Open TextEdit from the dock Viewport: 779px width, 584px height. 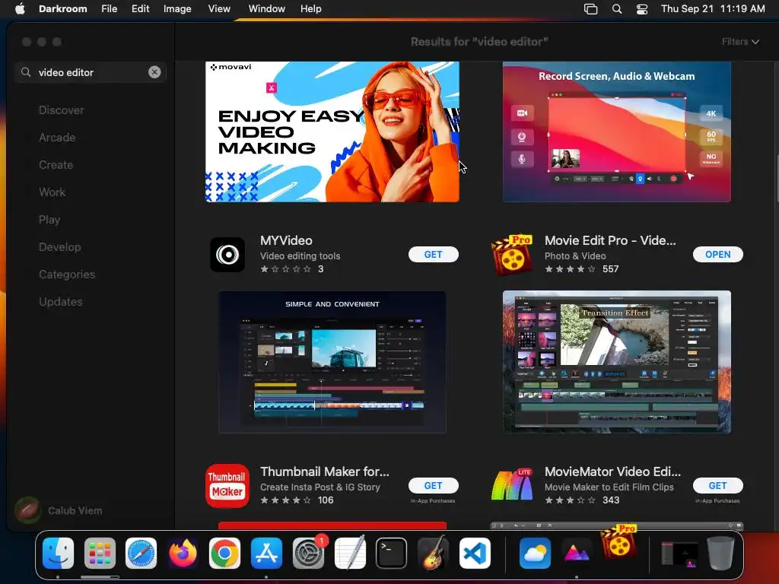pos(350,554)
